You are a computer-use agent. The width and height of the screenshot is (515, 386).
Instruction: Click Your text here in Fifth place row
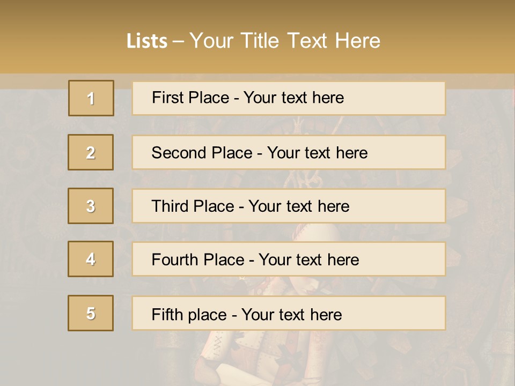pyautogui.click(x=291, y=314)
